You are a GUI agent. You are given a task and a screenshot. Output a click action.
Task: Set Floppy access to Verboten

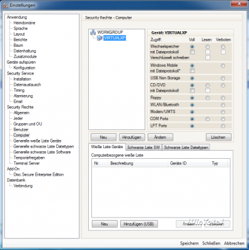coord(223,98)
